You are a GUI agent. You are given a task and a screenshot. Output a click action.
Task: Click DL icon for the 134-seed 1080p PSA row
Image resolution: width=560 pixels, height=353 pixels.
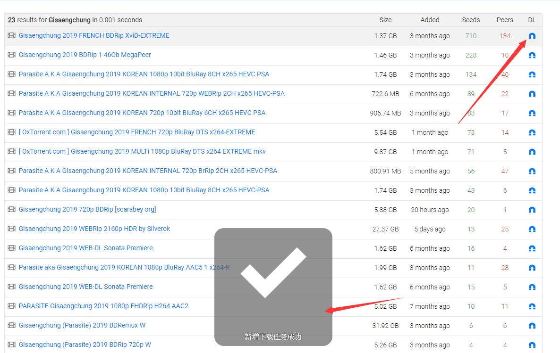pyautogui.click(x=532, y=74)
